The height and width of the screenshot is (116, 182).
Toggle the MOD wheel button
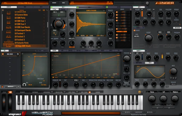pyautogui.click(x=10, y=92)
